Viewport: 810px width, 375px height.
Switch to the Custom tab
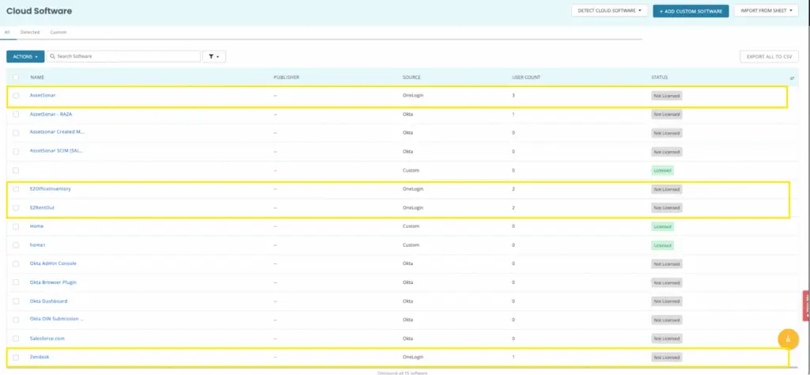click(x=58, y=32)
